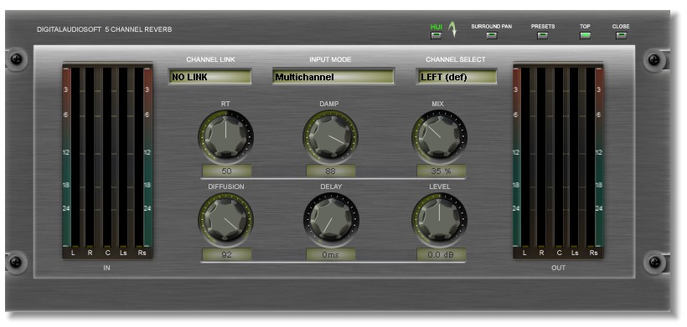Open the Presets LED button
This screenshot has width=687, height=327.
click(542, 35)
